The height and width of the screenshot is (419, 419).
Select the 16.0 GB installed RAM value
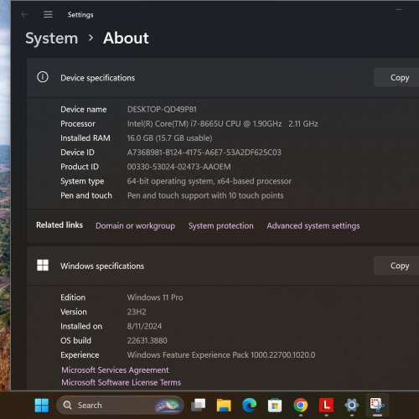(x=169, y=138)
